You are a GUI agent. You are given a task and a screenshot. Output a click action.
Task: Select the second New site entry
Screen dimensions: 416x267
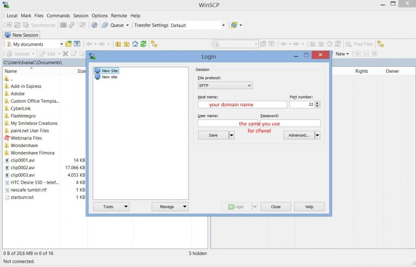(109, 77)
